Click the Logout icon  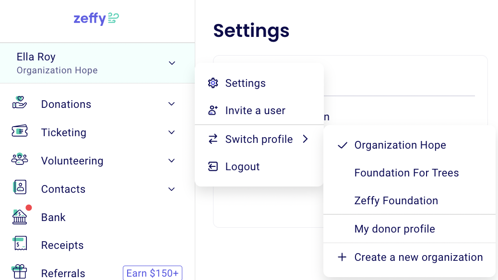213,166
